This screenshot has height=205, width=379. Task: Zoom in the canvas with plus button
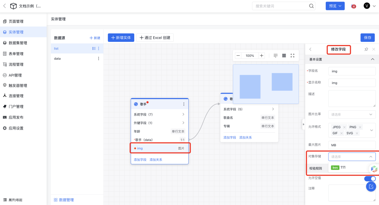(261, 56)
